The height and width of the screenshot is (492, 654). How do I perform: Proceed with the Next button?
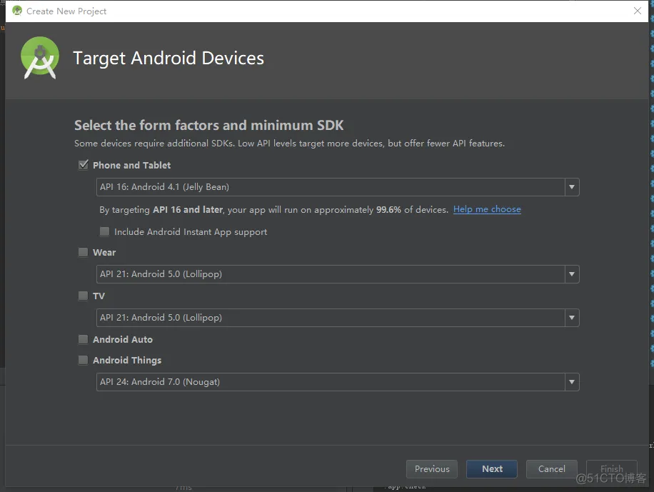(492, 469)
